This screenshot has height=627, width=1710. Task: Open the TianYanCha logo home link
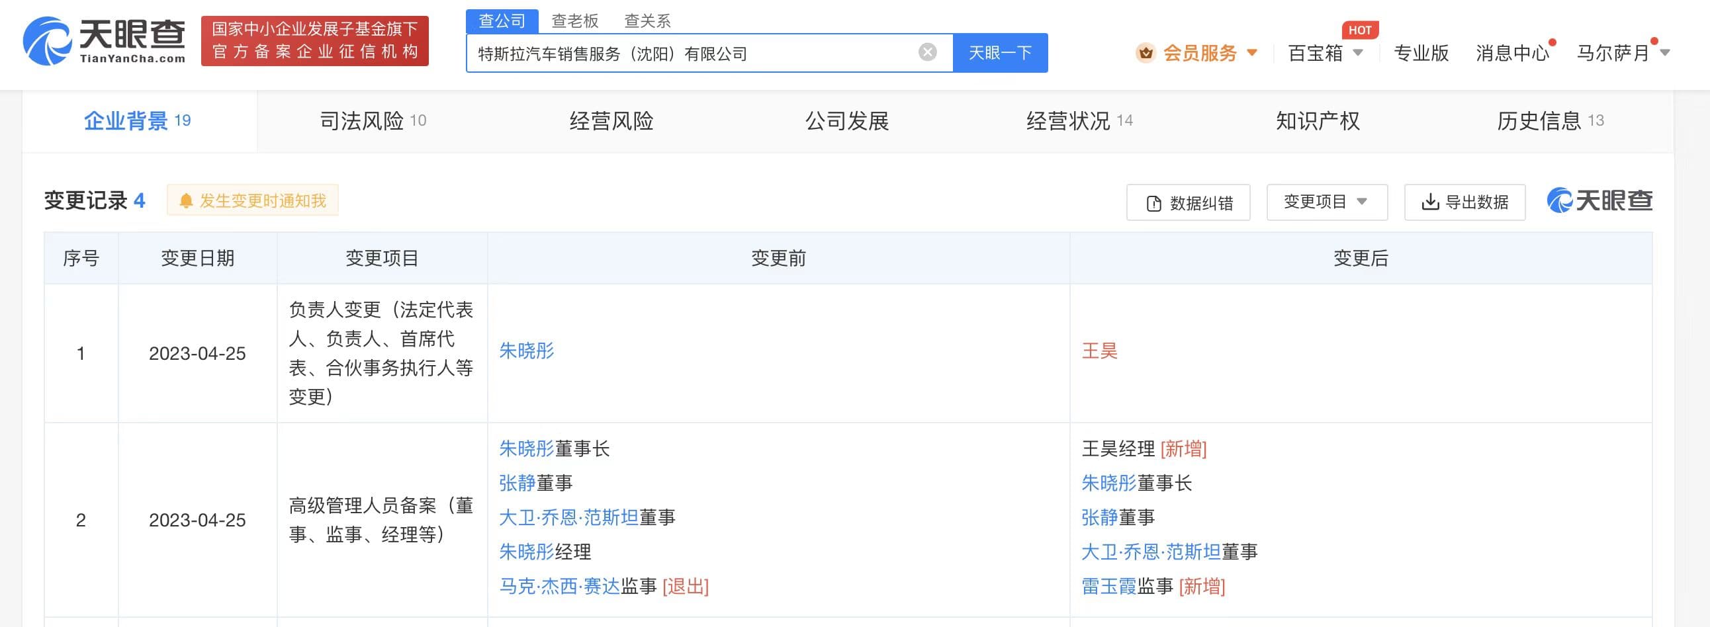click(104, 41)
